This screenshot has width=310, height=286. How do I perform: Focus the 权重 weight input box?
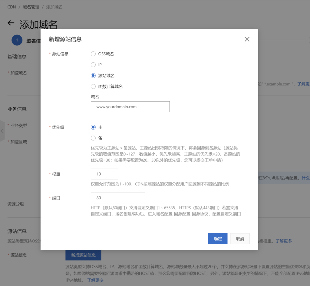coord(104,174)
